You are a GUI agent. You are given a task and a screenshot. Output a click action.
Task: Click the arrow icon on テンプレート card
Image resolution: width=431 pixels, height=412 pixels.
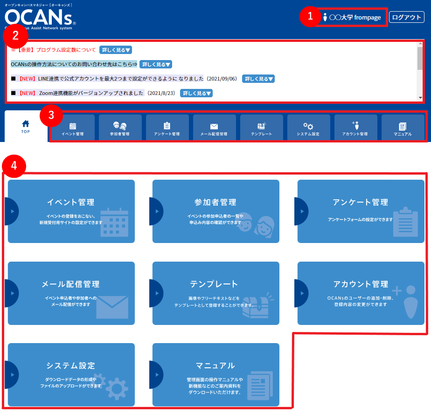coord(156,293)
